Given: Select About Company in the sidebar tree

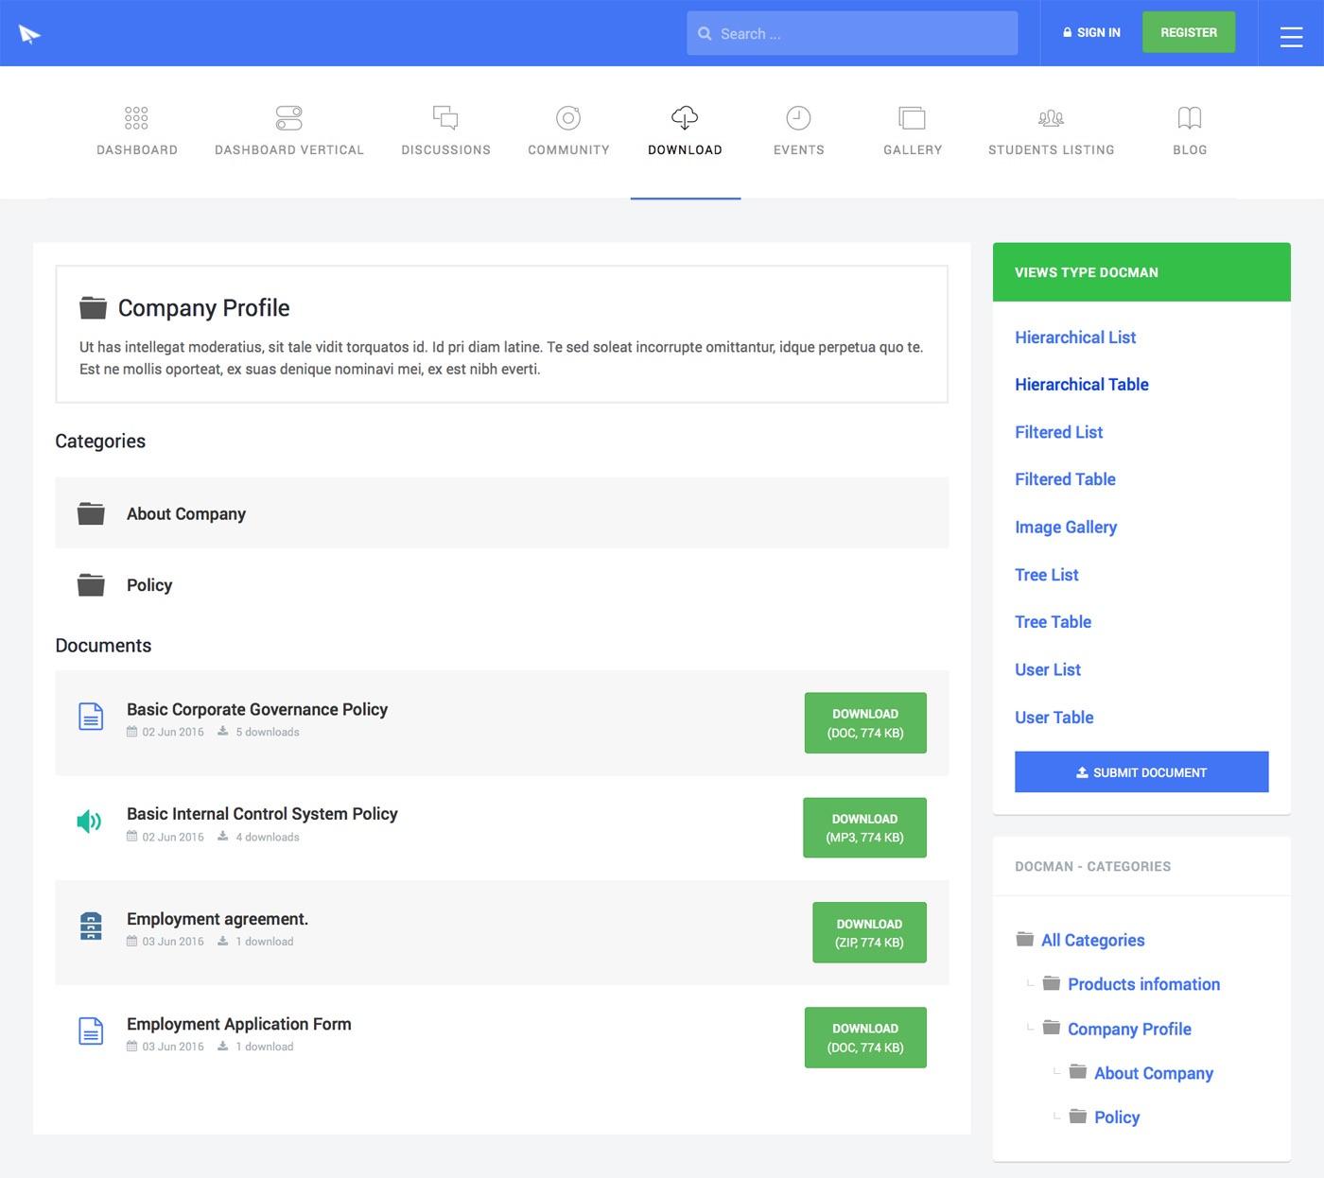Looking at the screenshot, I should [x=1154, y=1073].
